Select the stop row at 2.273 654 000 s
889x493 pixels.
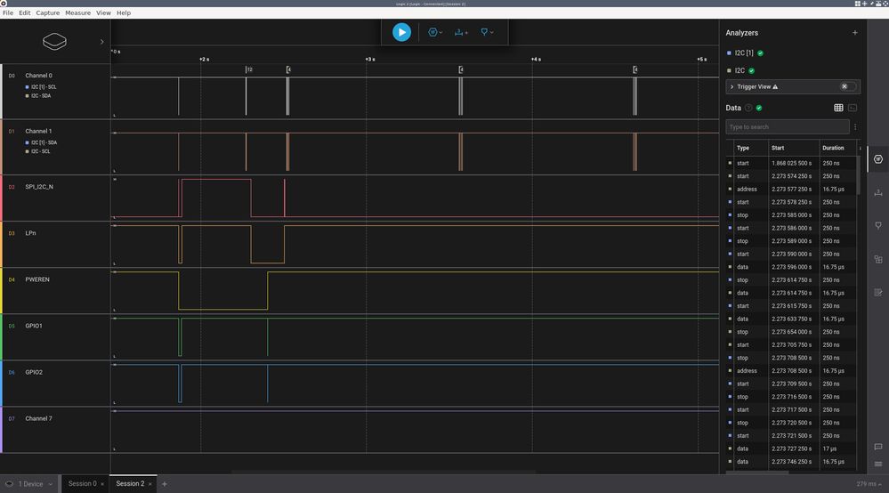(x=791, y=332)
